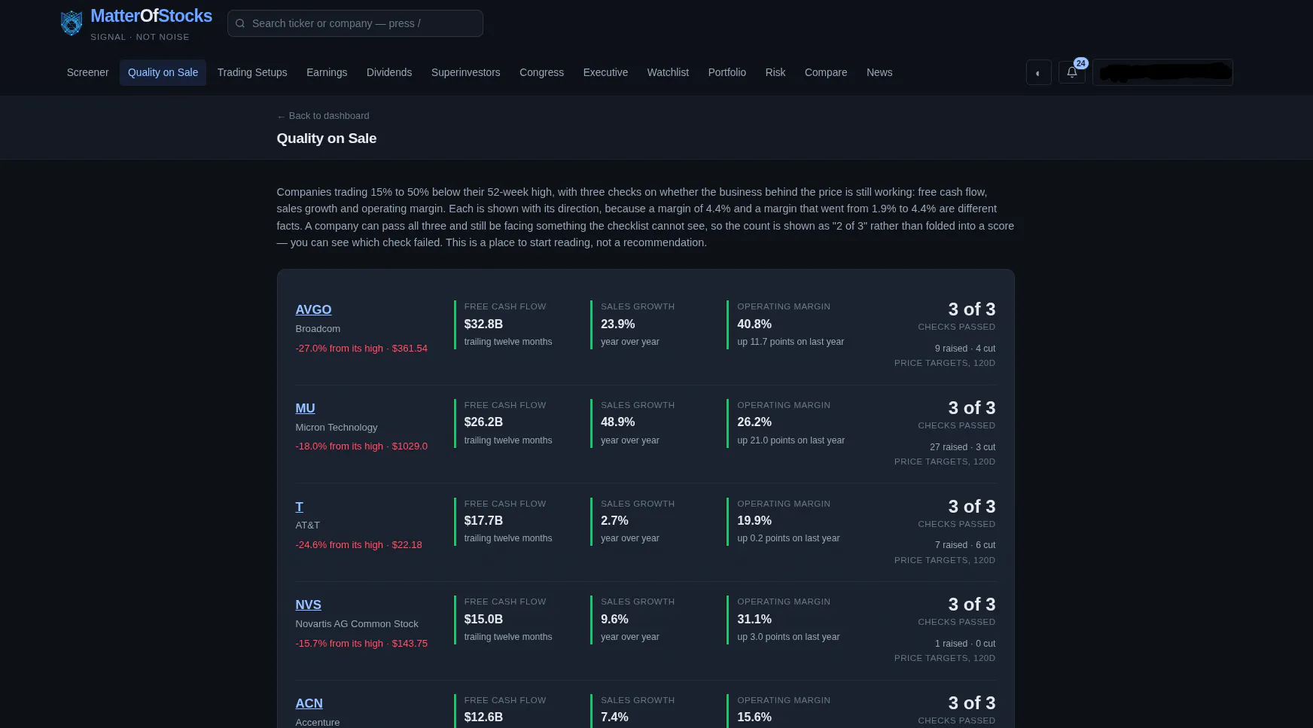Go to the Watchlist tab

coord(668,72)
